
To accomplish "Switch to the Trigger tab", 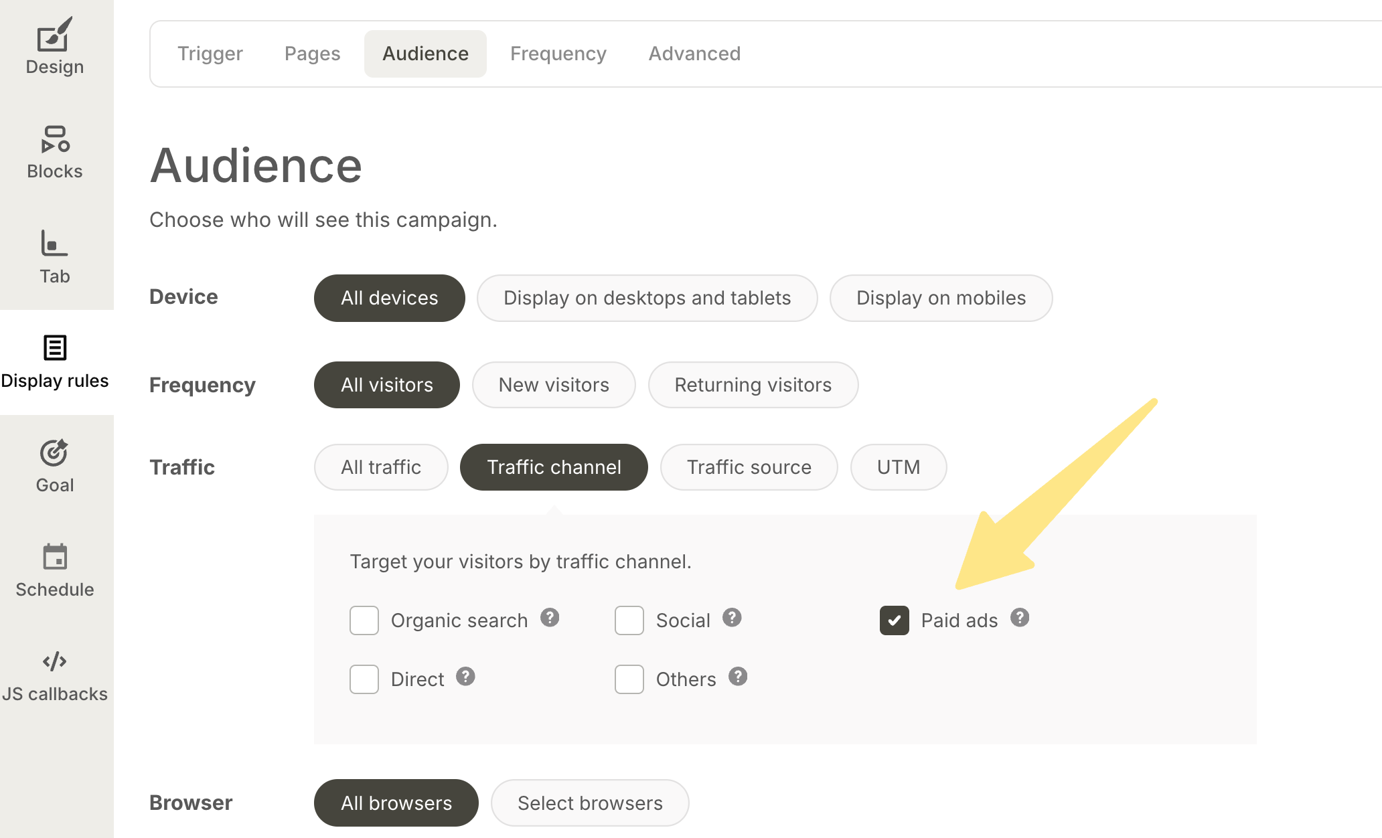I will [210, 54].
